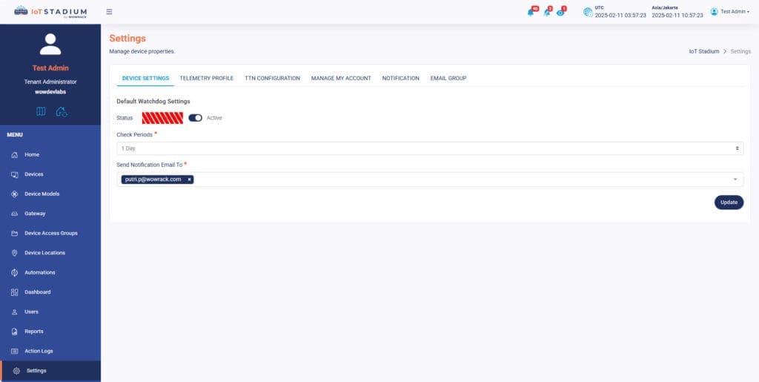The height and width of the screenshot is (382, 759).
Task: Open Automations in sidebar menu
Action: pos(39,272)
